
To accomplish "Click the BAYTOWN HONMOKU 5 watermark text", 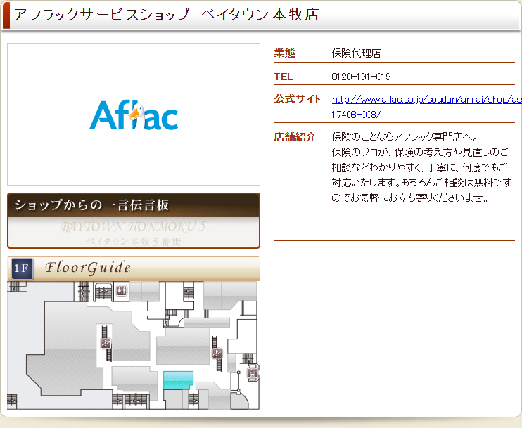I will (134, 228).
